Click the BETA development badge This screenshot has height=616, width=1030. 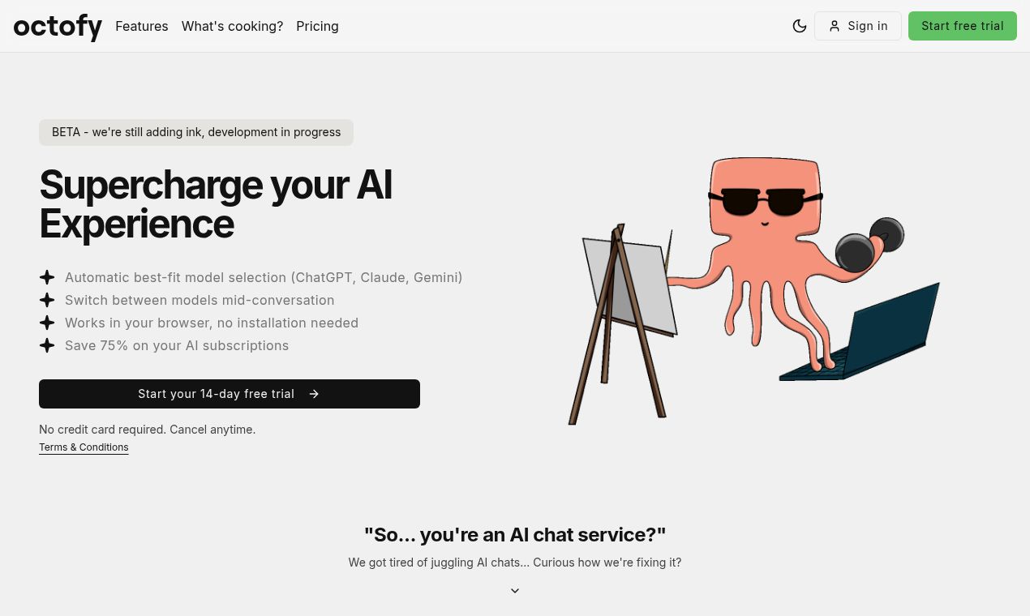pos(196,132)
